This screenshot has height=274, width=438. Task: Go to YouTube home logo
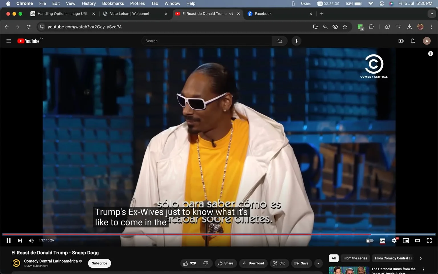tap(29, 41)
